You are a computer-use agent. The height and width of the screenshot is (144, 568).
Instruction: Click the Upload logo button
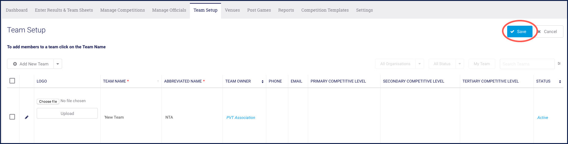[x=67, y=113]
